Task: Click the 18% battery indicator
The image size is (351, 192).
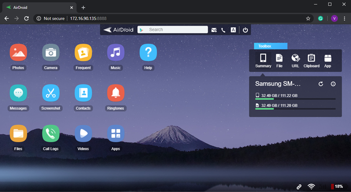Action: pos(337,186)
